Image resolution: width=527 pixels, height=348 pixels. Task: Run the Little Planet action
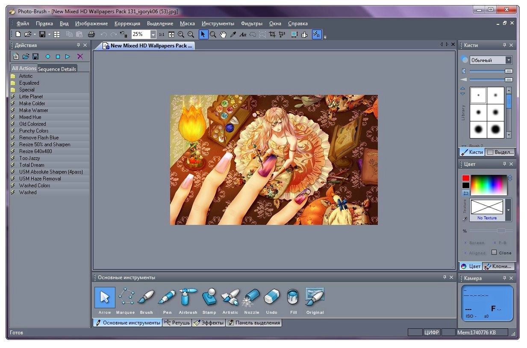click(x=50, y=97)
